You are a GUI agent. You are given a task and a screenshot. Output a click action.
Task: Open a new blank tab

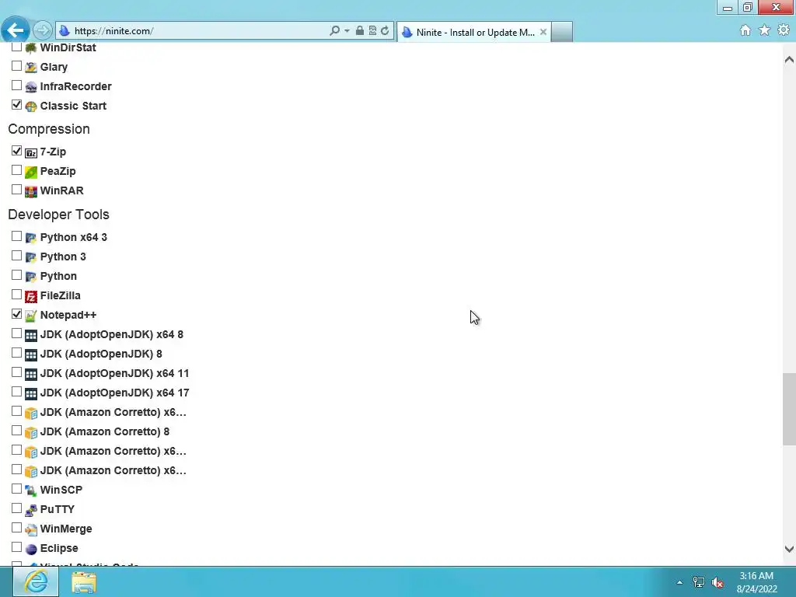click(x=562, y=32)
